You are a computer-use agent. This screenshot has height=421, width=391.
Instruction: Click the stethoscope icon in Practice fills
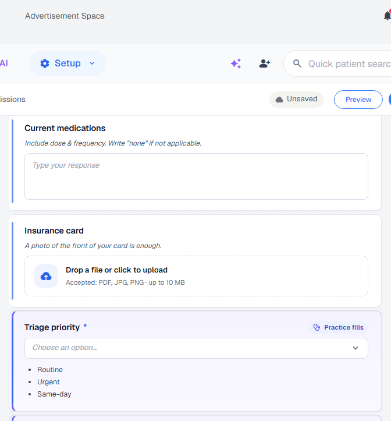[x=317, y=328]
